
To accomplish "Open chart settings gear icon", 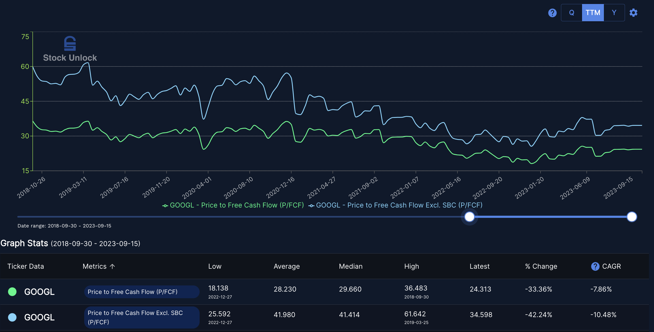I will click(x=633, y=13).
